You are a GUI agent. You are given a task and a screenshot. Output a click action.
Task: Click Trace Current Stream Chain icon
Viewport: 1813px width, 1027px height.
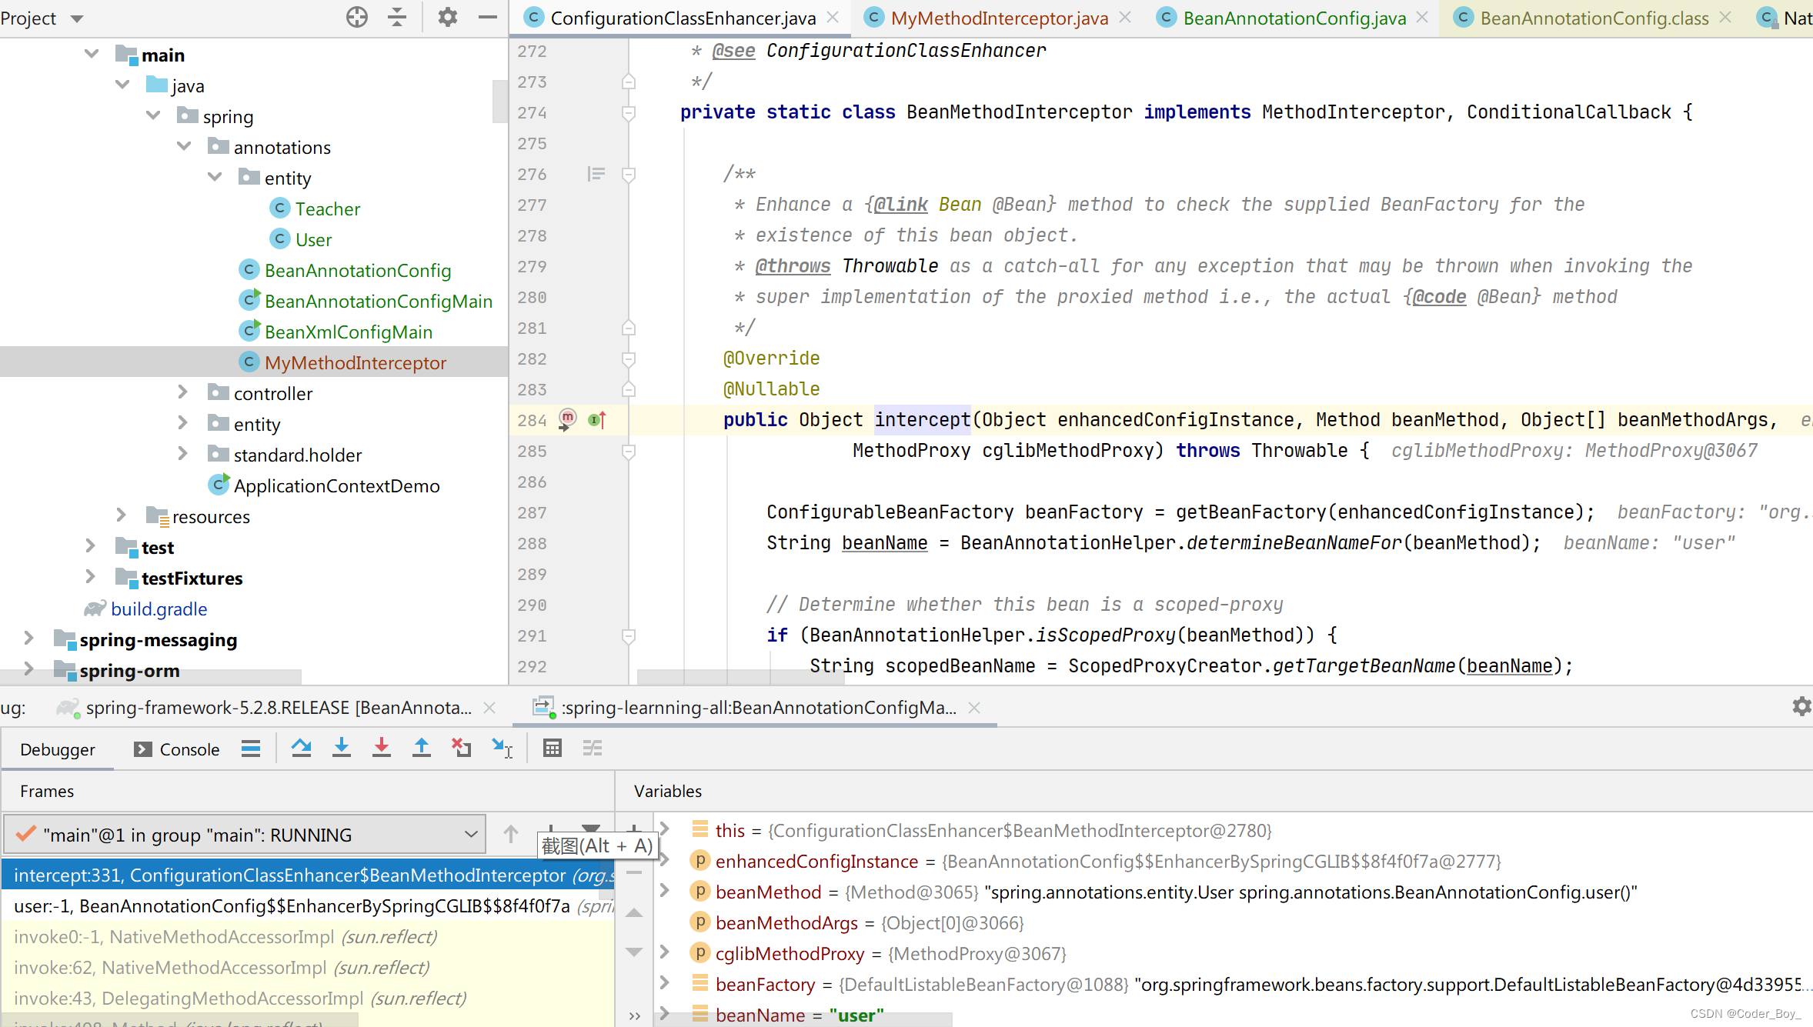pyautogui.click(x=593, y=748)
